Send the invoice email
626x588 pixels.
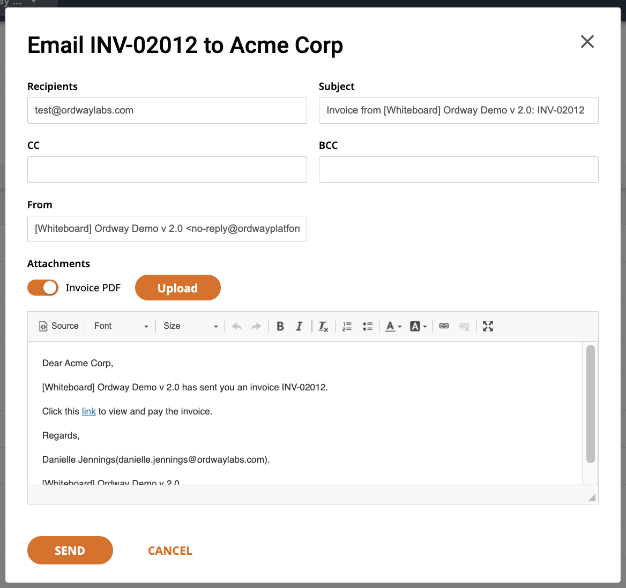coord(70,550)
